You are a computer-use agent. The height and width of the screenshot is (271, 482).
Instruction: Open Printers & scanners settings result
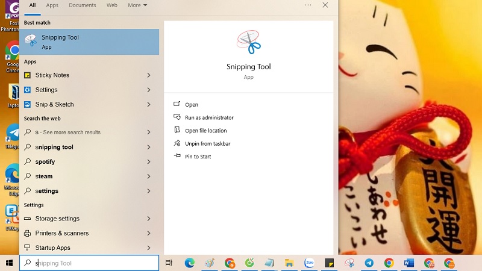(x=62, y=233)
